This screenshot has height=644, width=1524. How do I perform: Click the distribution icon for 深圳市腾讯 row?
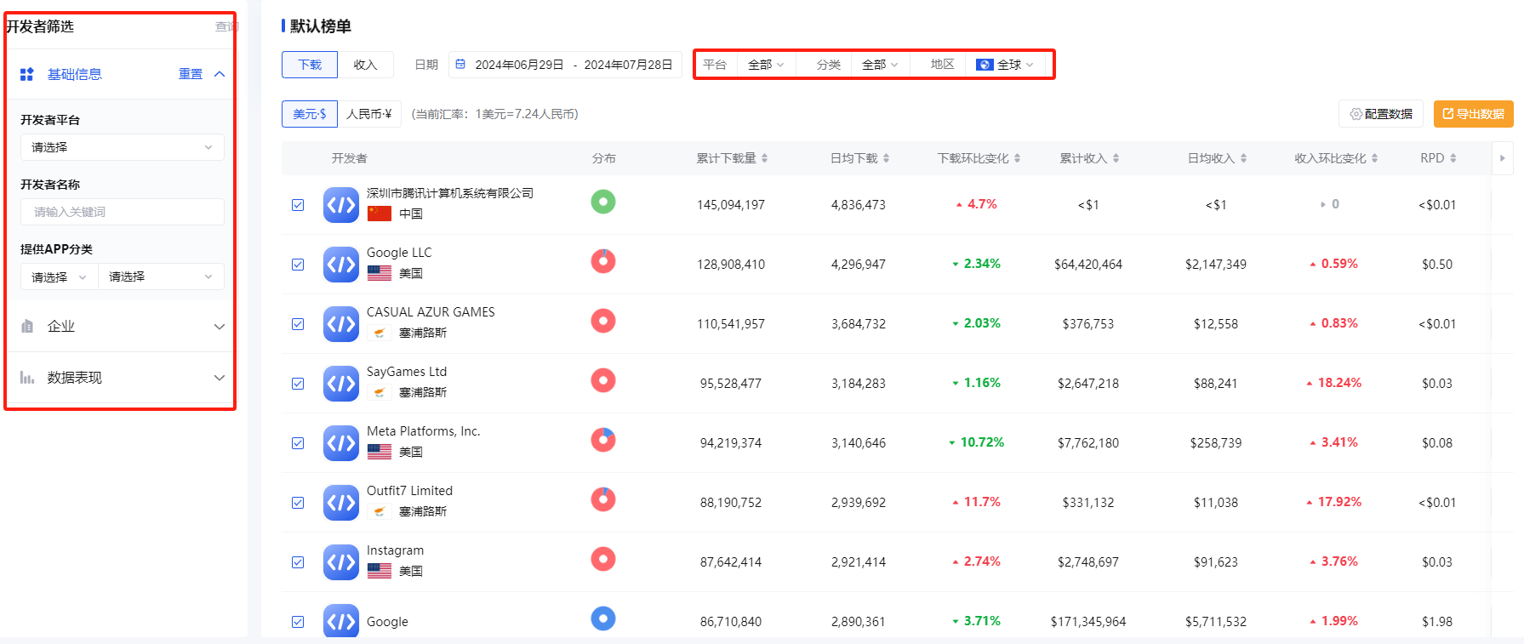click(603, 202)
